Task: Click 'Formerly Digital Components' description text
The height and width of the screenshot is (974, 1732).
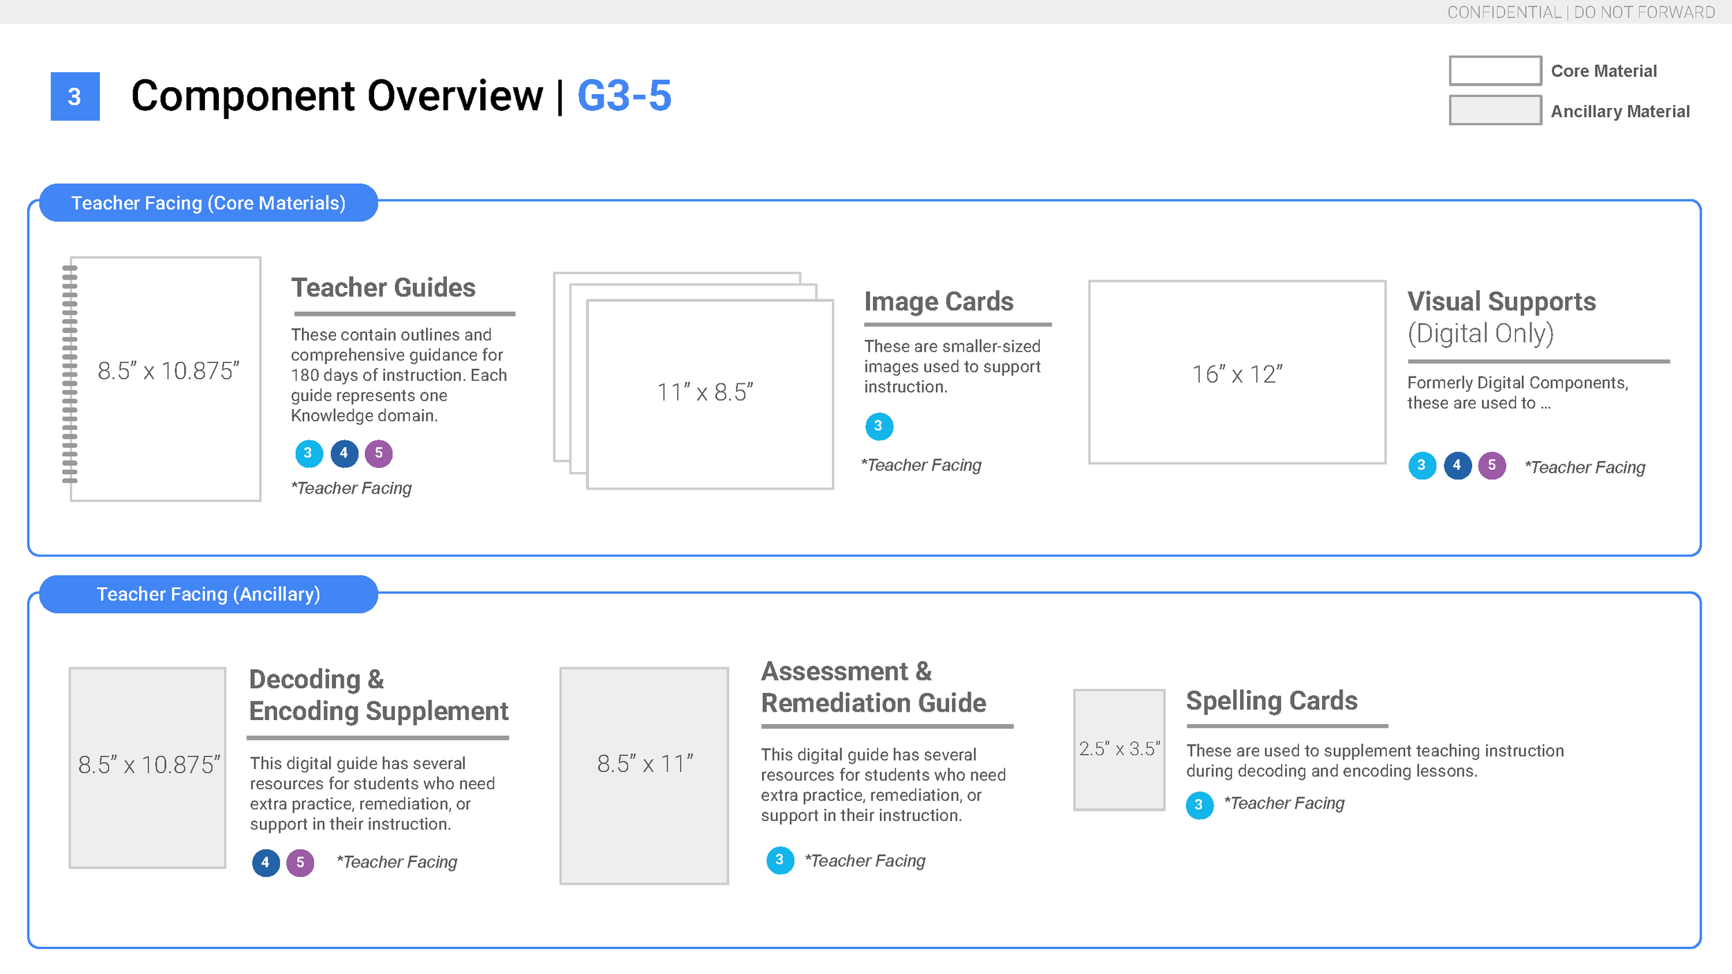Action: (1517, 393)
